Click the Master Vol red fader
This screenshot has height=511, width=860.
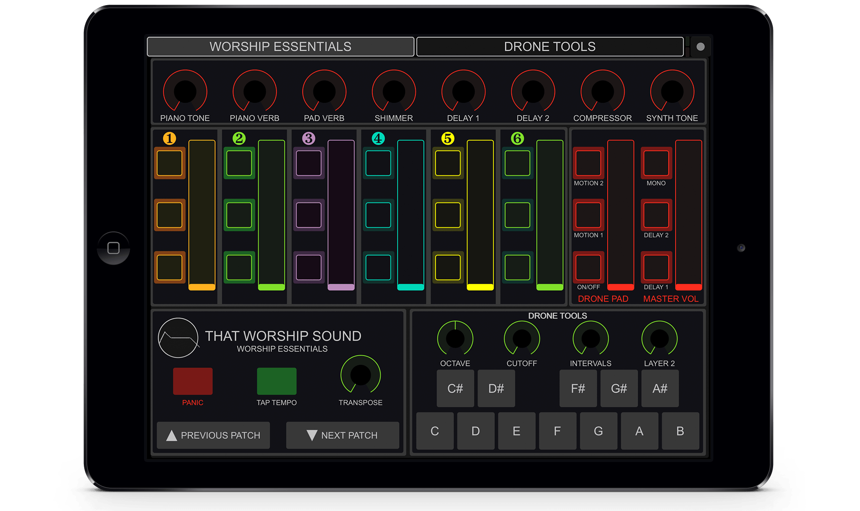[x=688, y=215]
